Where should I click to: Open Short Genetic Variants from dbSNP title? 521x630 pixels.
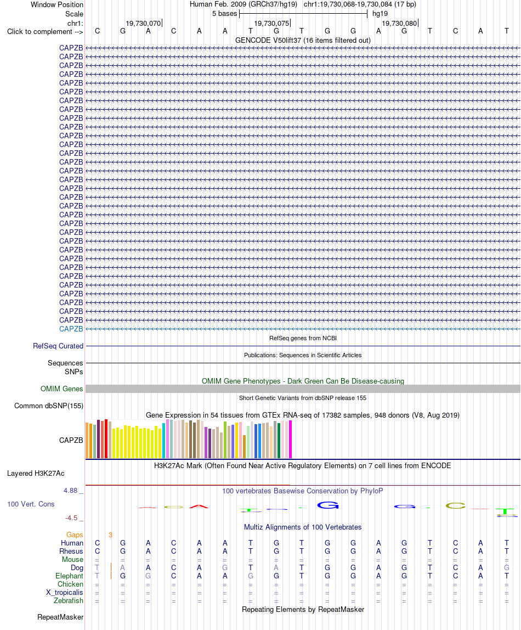click(303, 398)
